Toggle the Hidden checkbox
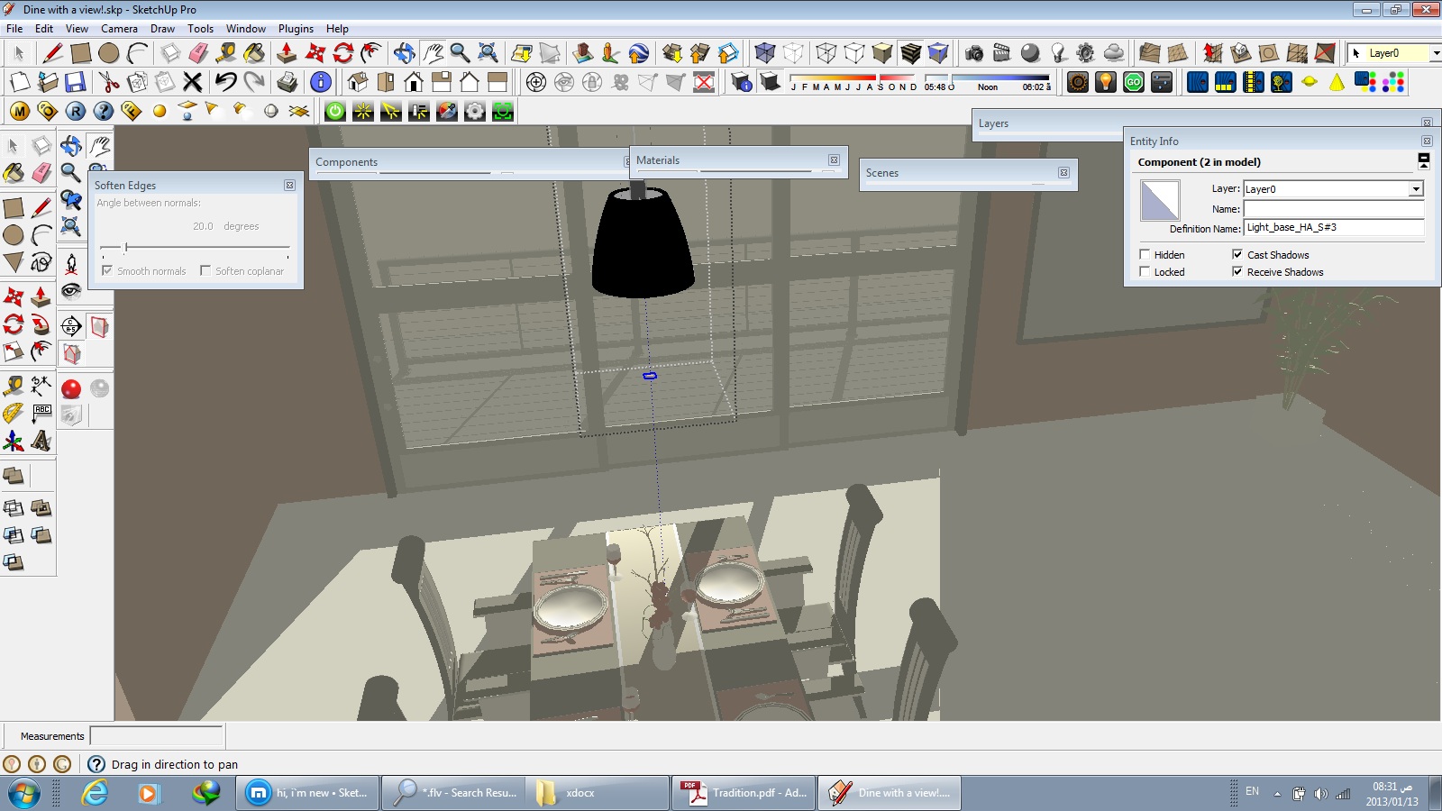This screenshot has height=811, width=1442. pyautogui.click(x=1145, y=255)
